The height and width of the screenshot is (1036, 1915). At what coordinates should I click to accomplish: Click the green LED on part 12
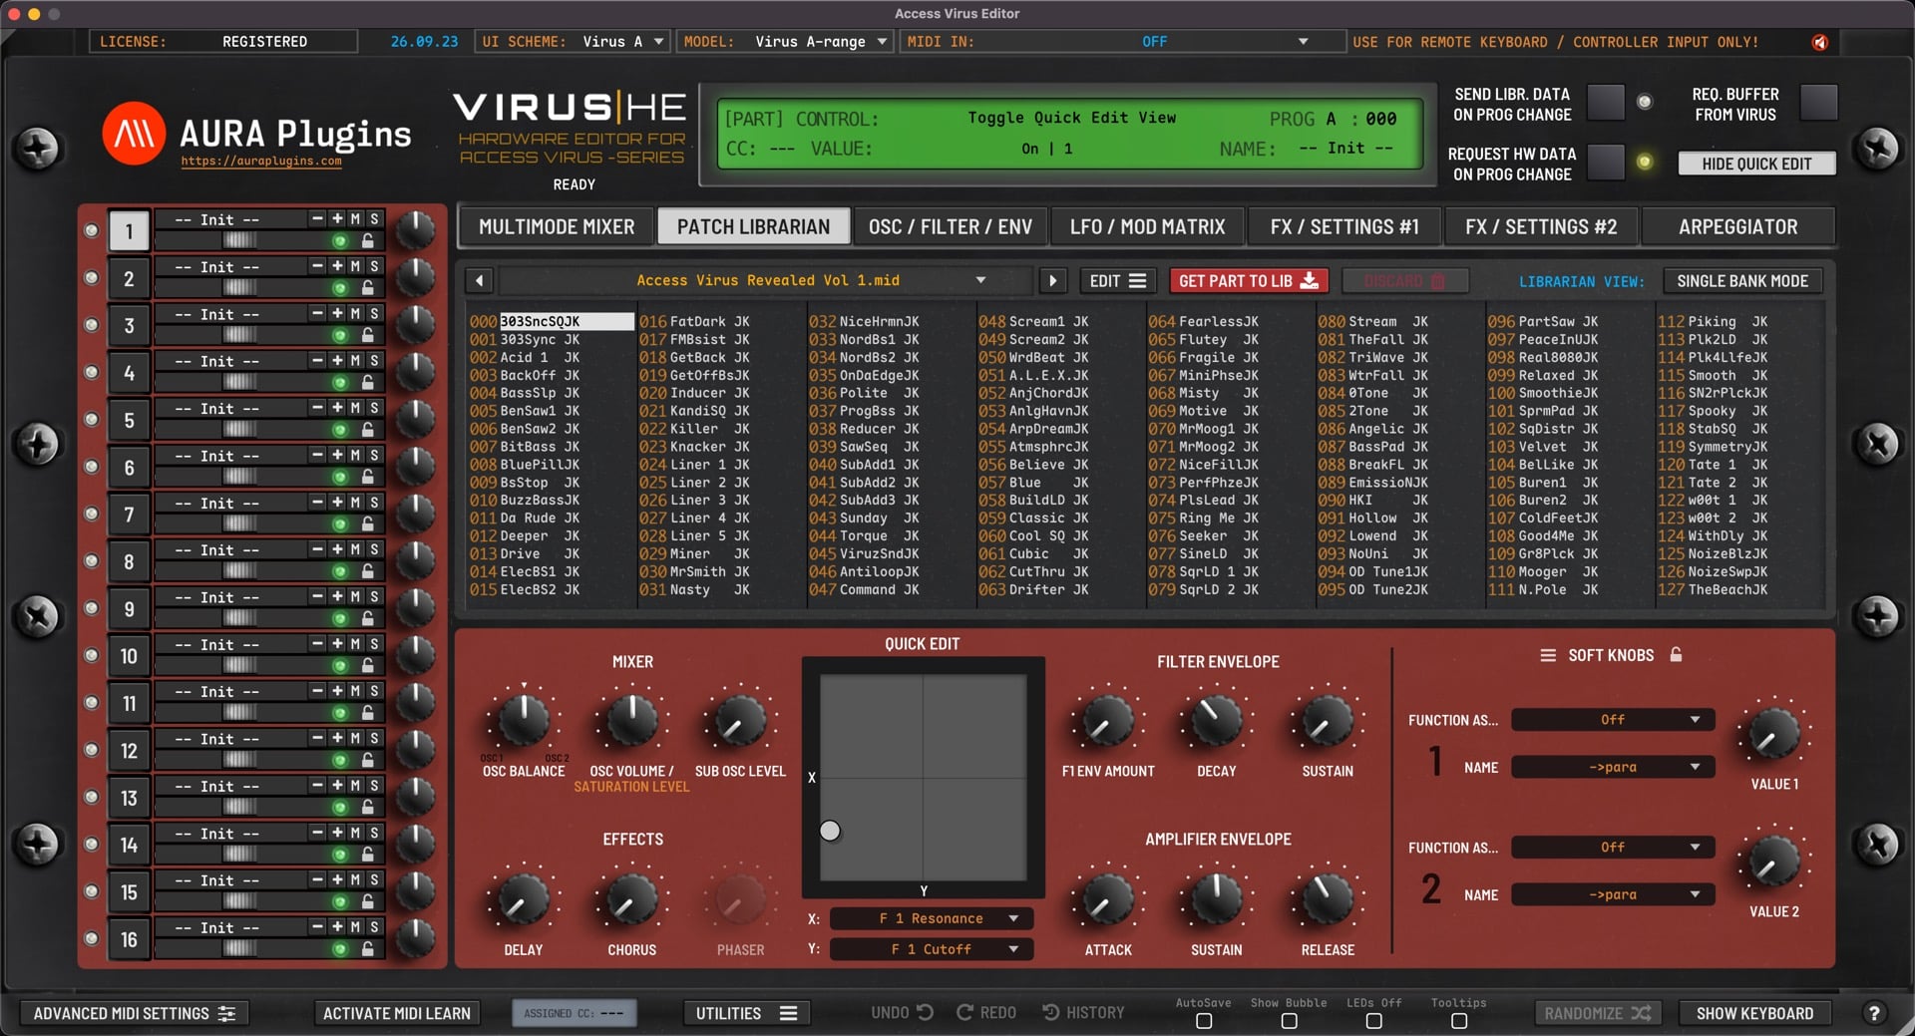(x=340, y=761)
